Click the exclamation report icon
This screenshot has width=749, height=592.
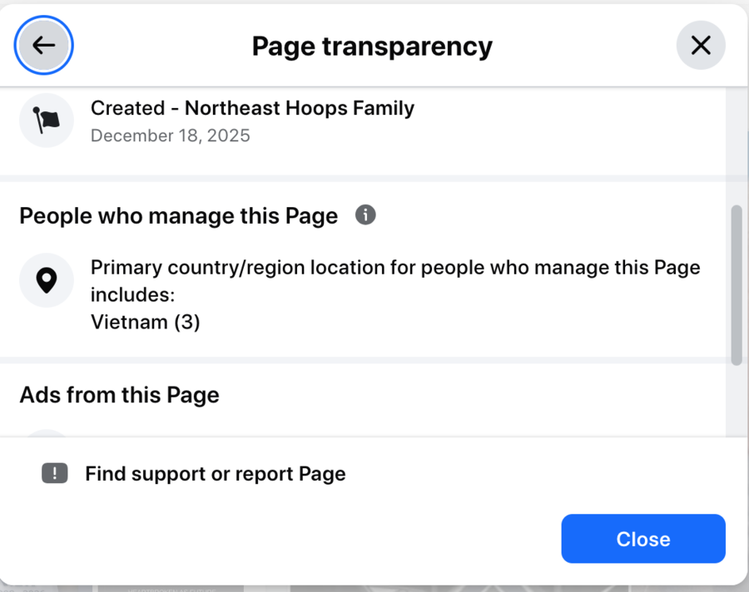point(54,474)
